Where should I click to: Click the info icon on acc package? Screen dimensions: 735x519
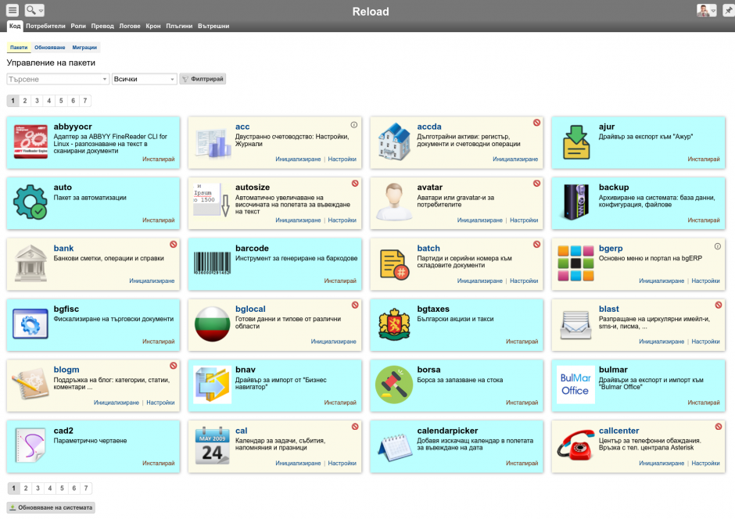tap(354, 124)
